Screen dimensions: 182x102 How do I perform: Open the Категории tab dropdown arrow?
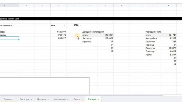coord(68,99)
